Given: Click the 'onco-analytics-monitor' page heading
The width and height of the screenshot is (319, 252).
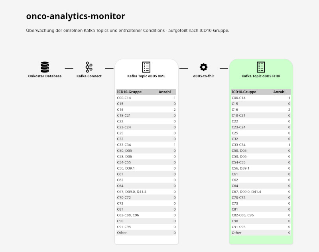Looking at the screenshot, I should click(x=75, y=16).
